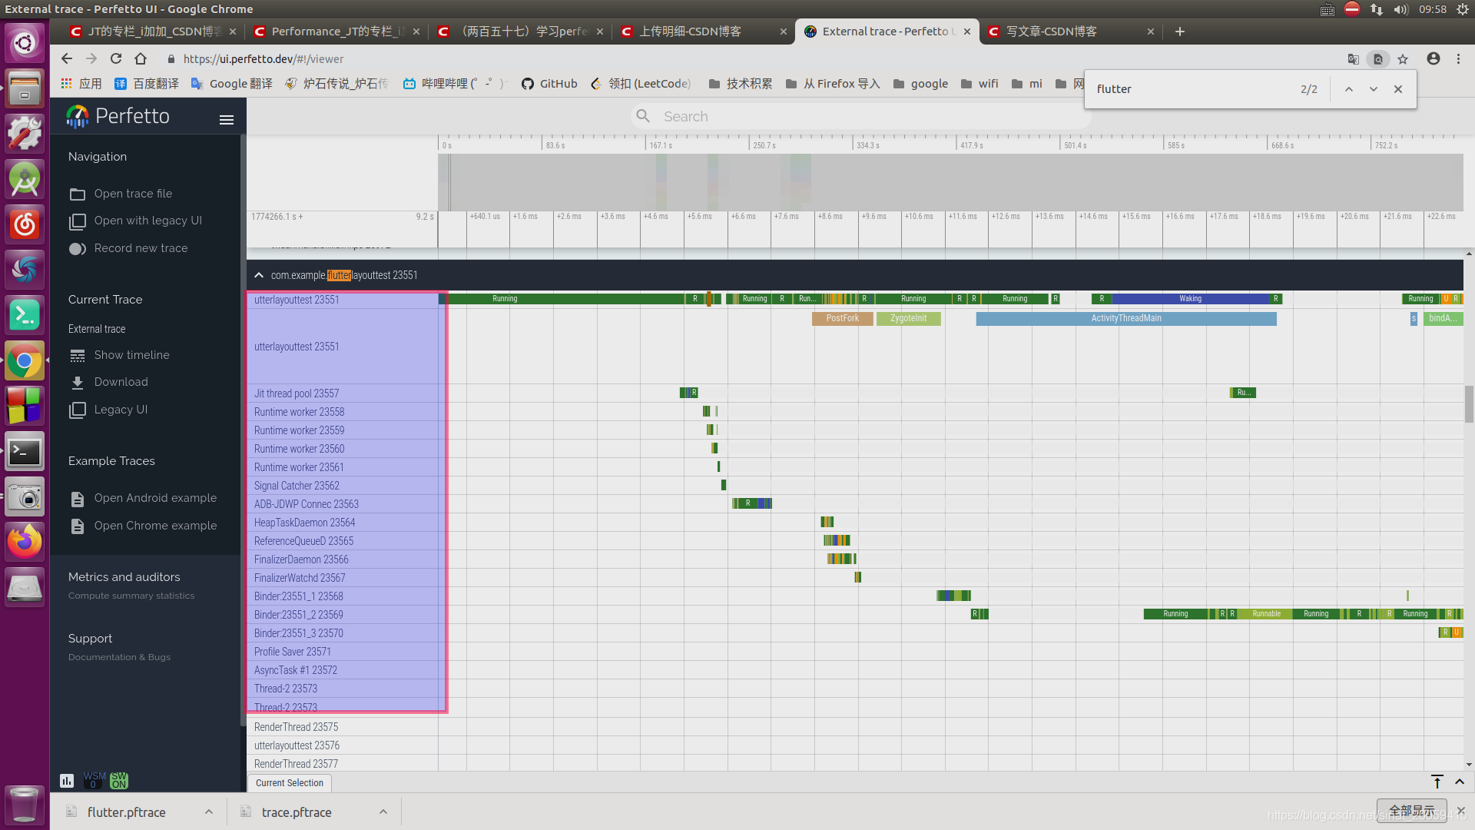1475x830 pixels.
Task: Switch to the Current Selection tab
Action: click(x=290, y=783)
